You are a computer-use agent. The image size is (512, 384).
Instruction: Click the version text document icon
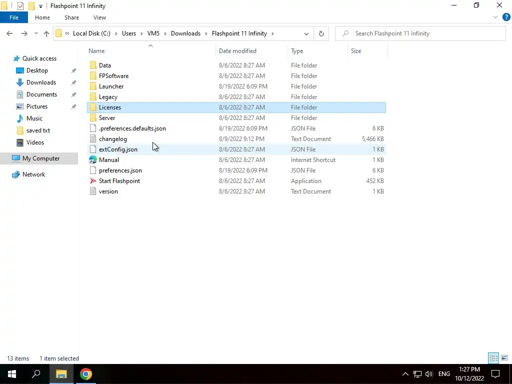tap(93, 191)
